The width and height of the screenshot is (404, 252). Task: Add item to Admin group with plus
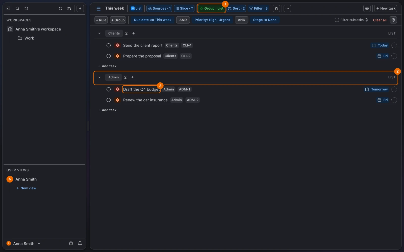click(x=132, y=77)
